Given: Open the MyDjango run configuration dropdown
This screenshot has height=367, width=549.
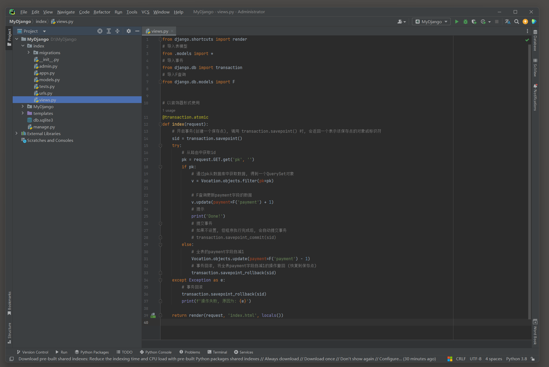Looking at the screenshot, I should pos(431,22).
